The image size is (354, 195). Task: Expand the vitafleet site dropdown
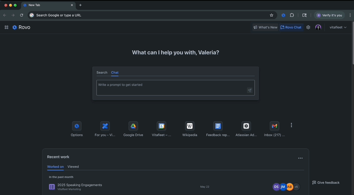pyautogui.click(x=338, y=27)
